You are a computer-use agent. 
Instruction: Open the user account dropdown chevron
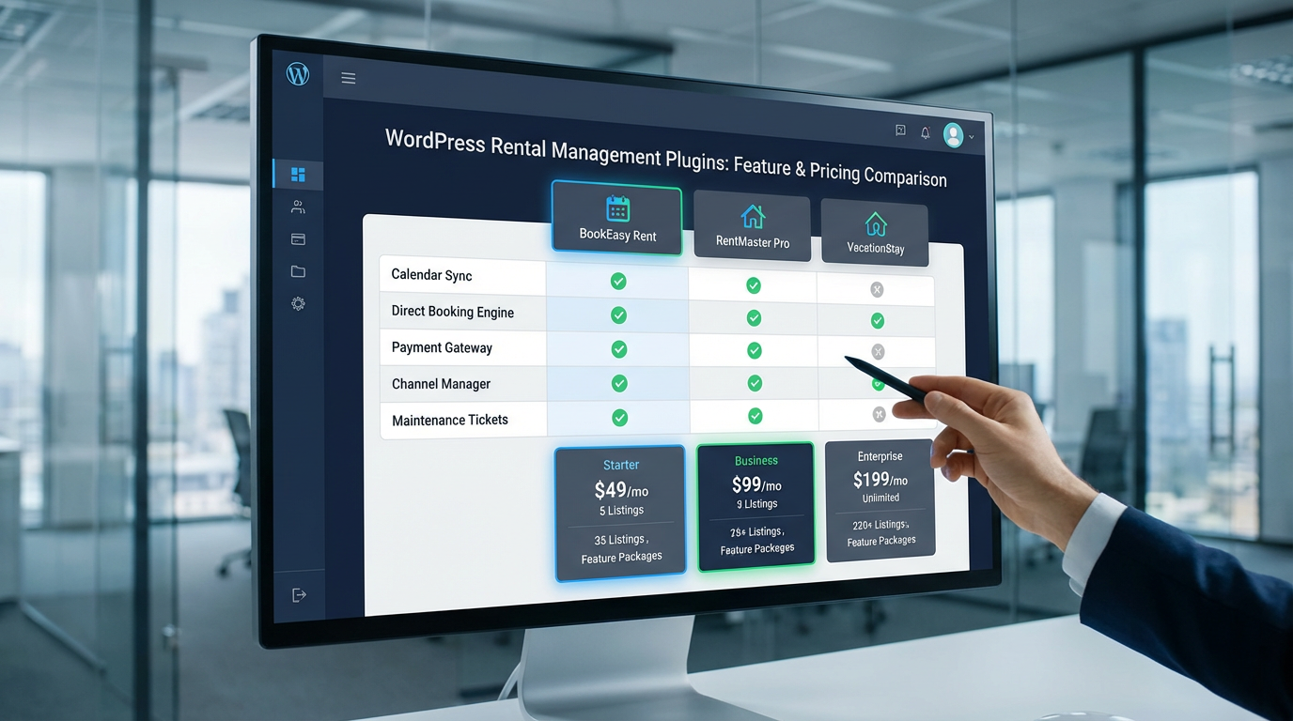click(973, 135)
